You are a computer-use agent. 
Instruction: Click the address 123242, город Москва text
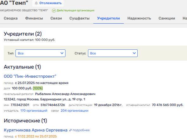coord(44,99)
